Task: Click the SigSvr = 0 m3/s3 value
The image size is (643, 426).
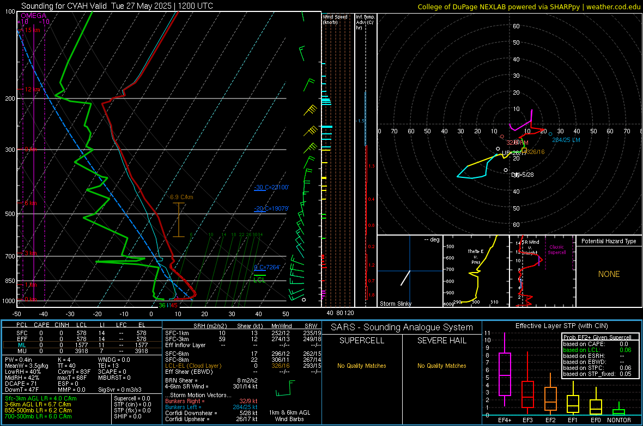Action: 120,390
